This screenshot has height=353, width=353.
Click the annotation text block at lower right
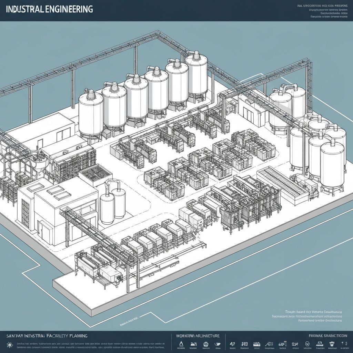pos(312,315)
